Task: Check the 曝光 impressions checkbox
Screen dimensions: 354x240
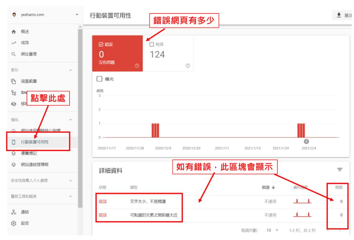Action: (99, 79)
